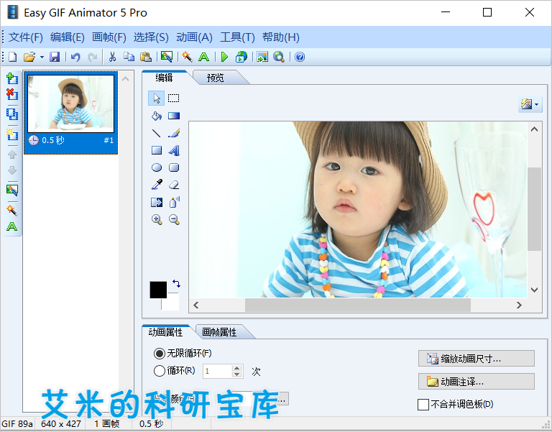Open file using the folder icon
552x432 pixels.
[29, 57]
